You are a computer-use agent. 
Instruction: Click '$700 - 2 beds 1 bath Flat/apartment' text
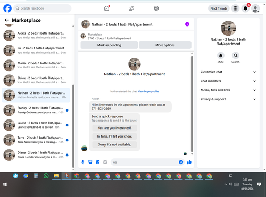click(x=110, y=38)
